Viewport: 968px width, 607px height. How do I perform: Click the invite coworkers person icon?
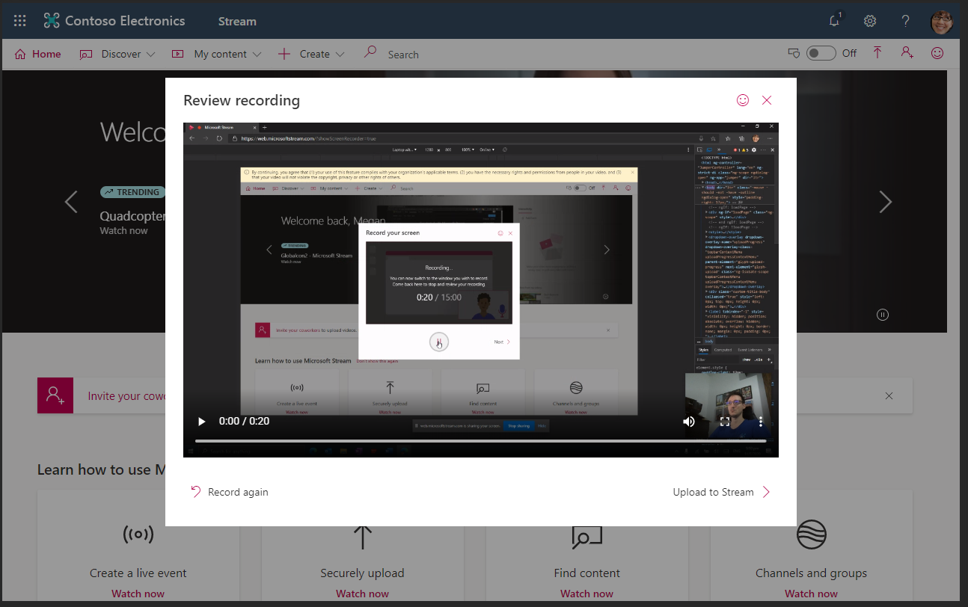click(x=55, y=395)
